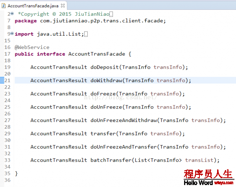Click the doWithdraw method name on highlighted line
Image resolution: width=236 pixels, height=187 pixels.
pyautogui.click(x=106, y=80)
